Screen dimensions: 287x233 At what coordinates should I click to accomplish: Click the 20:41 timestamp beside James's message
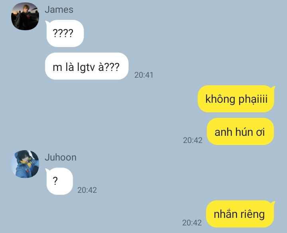(143, 75)
